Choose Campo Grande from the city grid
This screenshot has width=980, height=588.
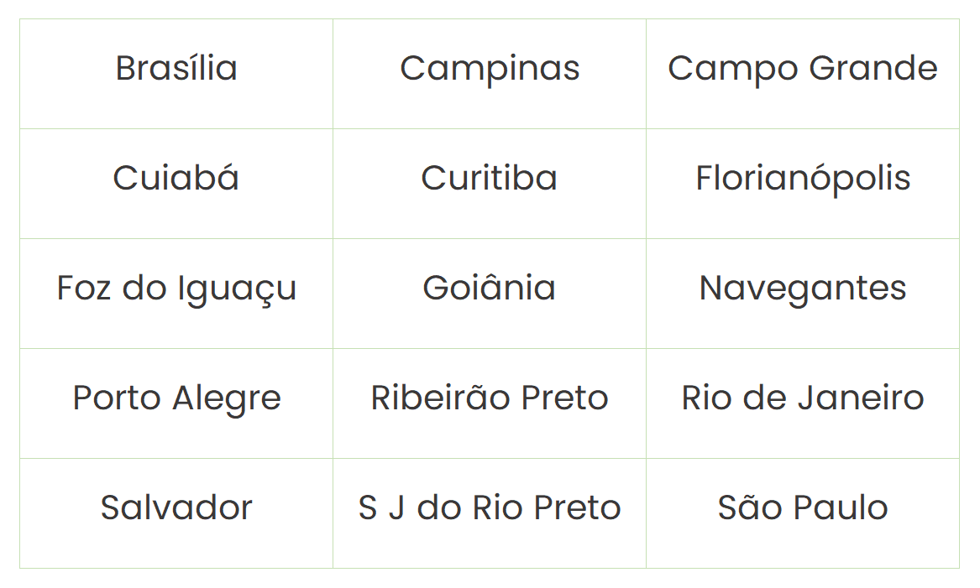pyautogui.click(x=802, y=68)
